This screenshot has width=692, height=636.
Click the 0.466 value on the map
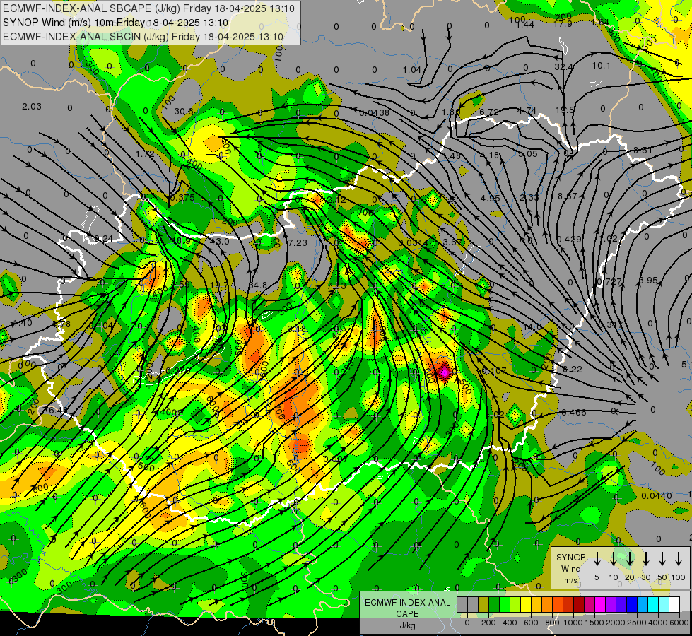click(x=574, y=412)
